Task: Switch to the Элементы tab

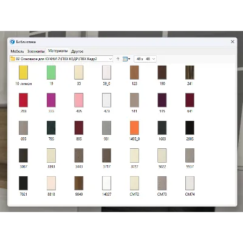Action: pos(36,51)
